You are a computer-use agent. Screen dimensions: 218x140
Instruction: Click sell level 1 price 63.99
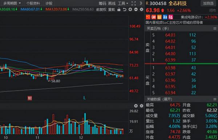click(170, 60)
